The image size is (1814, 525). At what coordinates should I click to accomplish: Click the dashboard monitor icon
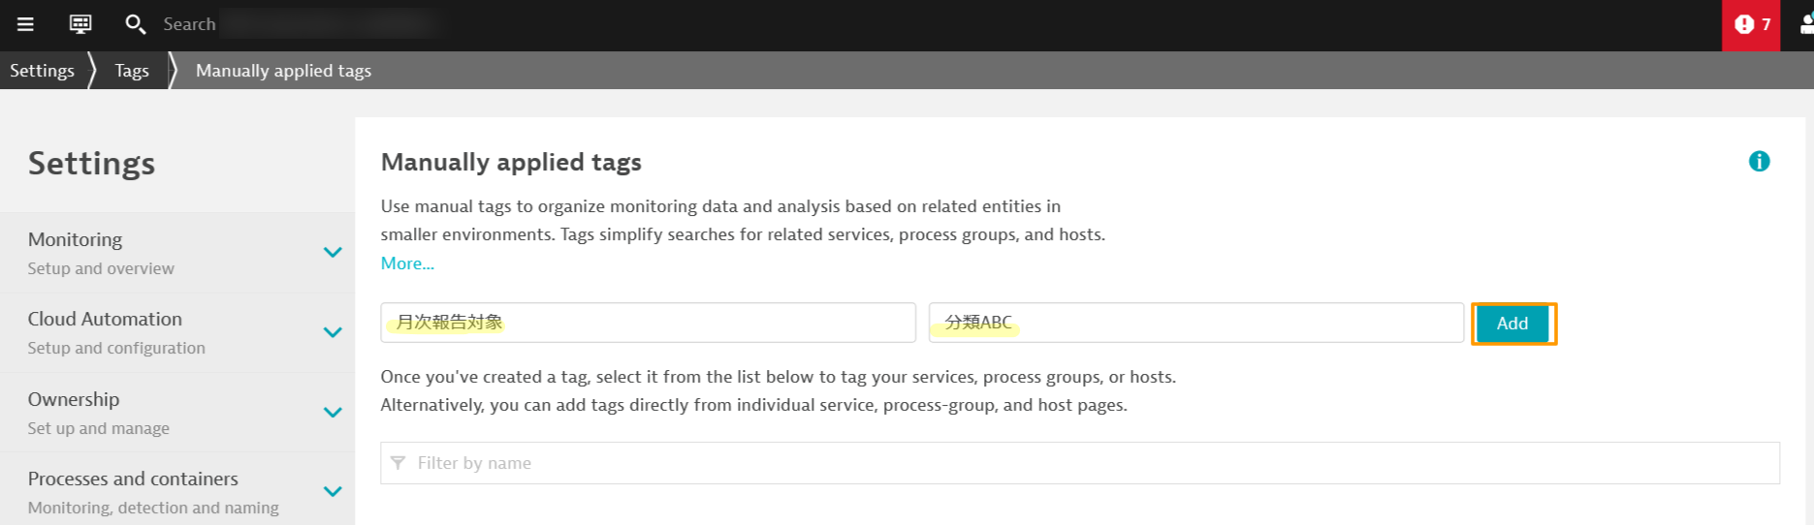pyautogui.click(x=80, y=24)
